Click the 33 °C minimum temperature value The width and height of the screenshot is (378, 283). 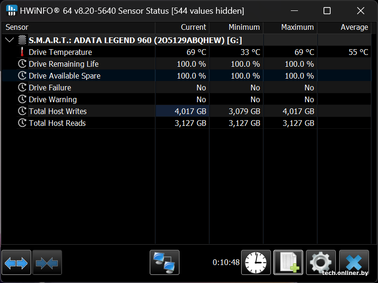click(250, 52)
